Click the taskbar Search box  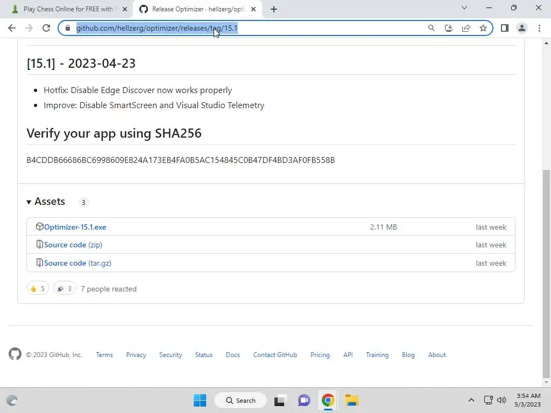tap(241, 400)
